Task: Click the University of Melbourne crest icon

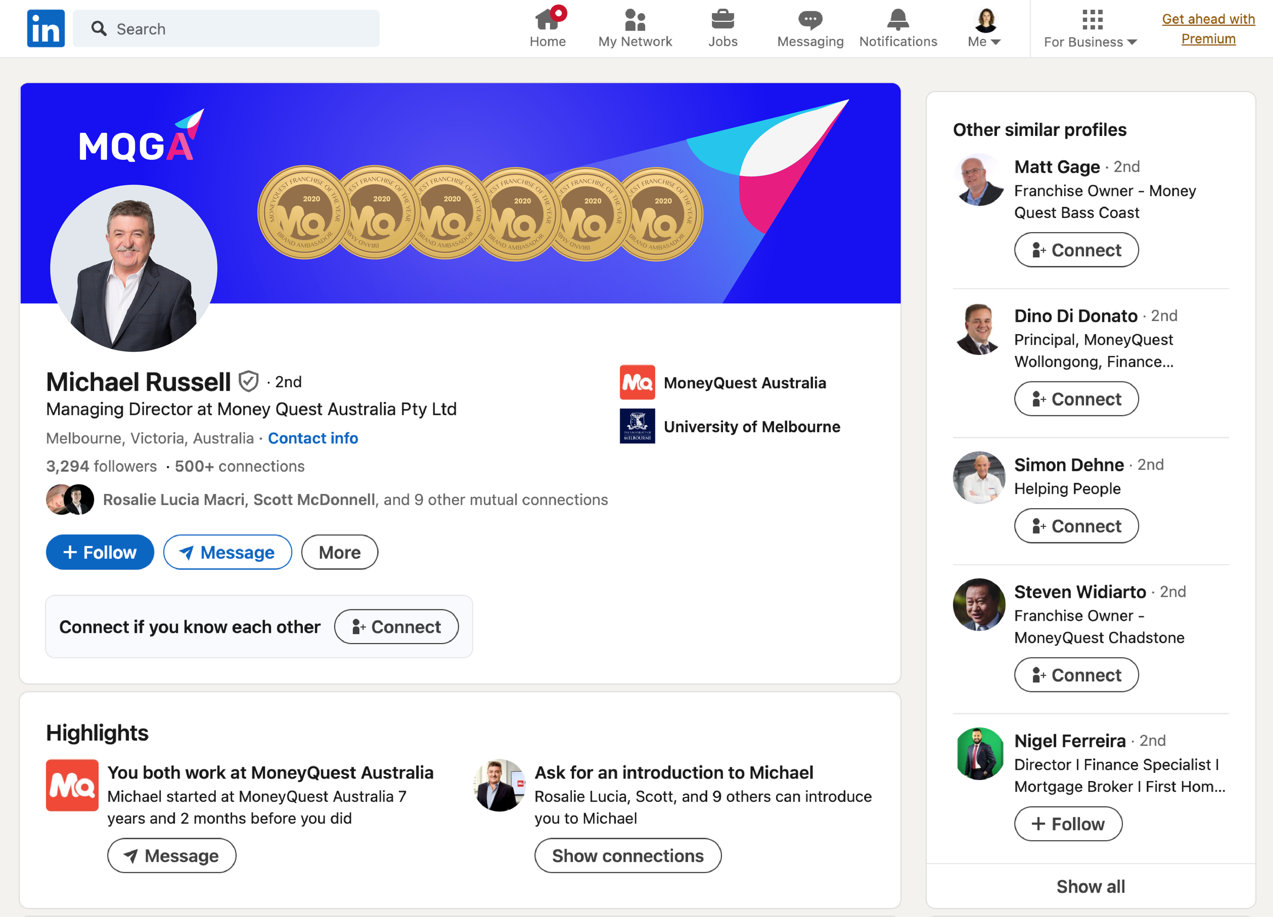Action: [637, 426]
